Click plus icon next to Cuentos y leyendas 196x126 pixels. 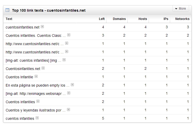(68, 110)
